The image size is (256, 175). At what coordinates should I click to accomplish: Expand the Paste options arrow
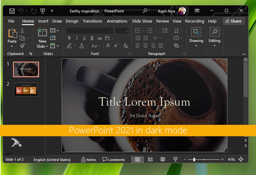pos(12,46)
